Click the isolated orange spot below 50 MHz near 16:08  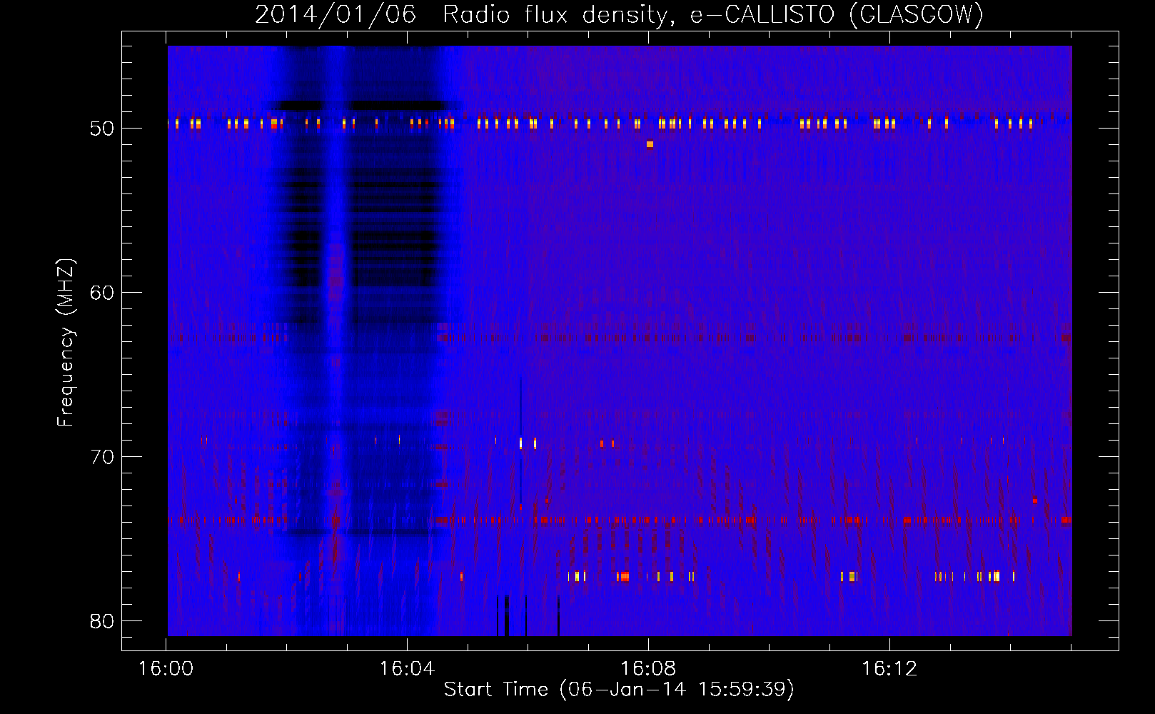click(x=650, y=144)
